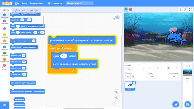Viewport: 194px width, 109px height.
Task: Zoom in the code workspace
Action: [117, 92]
